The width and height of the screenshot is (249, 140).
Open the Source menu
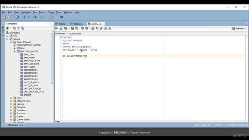pos(42,12)
